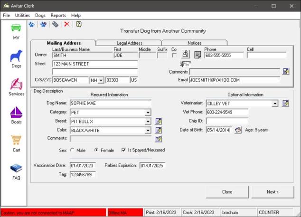This screenshot has width=301, height=217.
Task: Click the COUNTER status bar entry
Action: pos(275,212)
